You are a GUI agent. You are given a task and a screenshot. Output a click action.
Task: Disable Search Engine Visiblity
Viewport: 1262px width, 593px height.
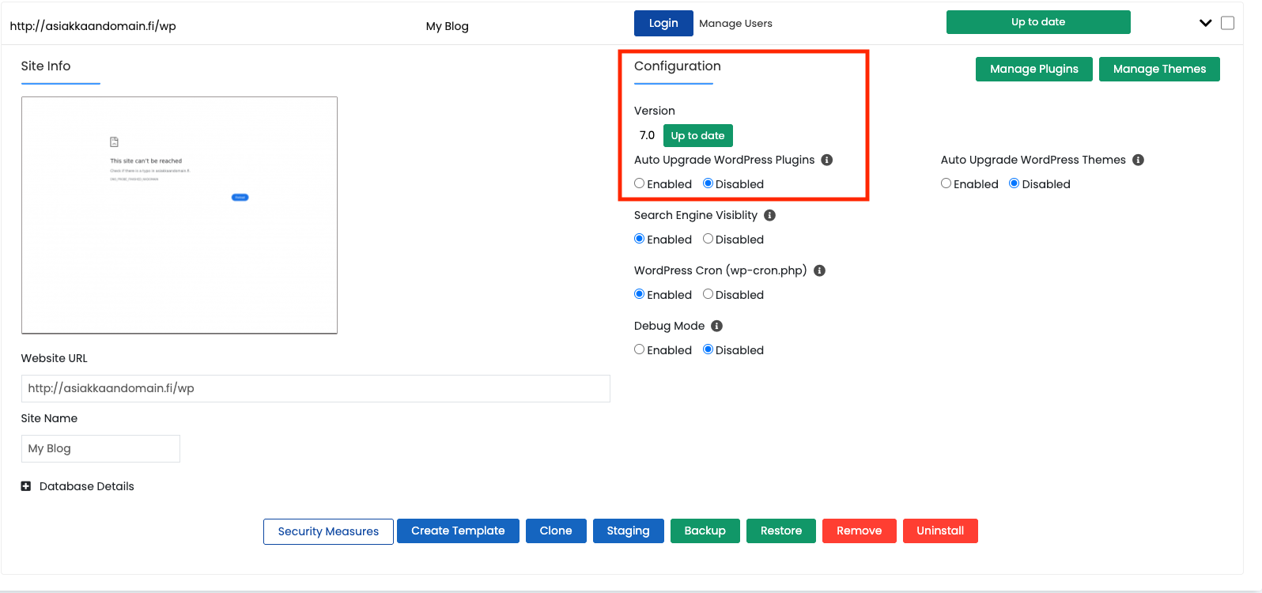(708, 239)
